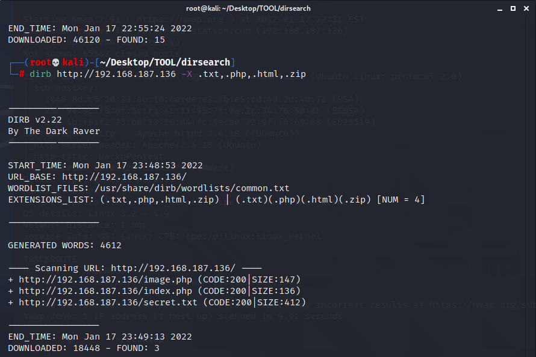This screenshot has height=357, width=536.
Task: Click the target URL in the command
Action: [x=116, y=74]
